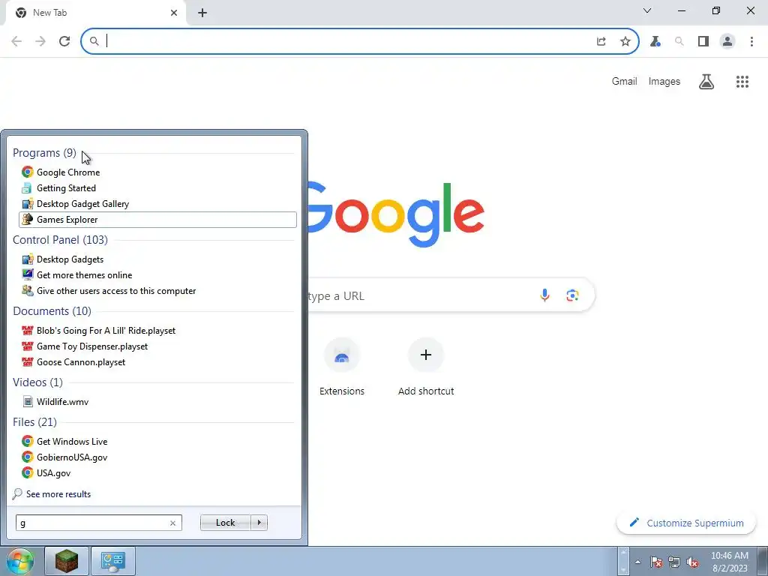Expand the shutdown options arrow
Screen dimensions: 768x576
(259, 523)
